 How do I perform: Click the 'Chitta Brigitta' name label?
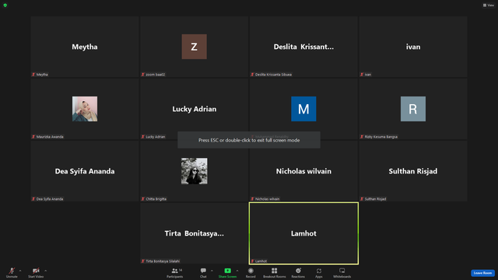coord(156,199)
